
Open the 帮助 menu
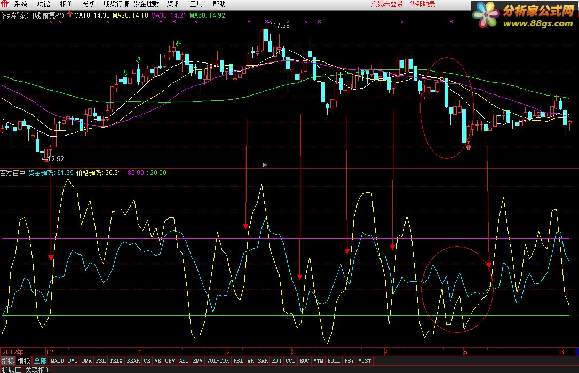click(x=219, y=4)
